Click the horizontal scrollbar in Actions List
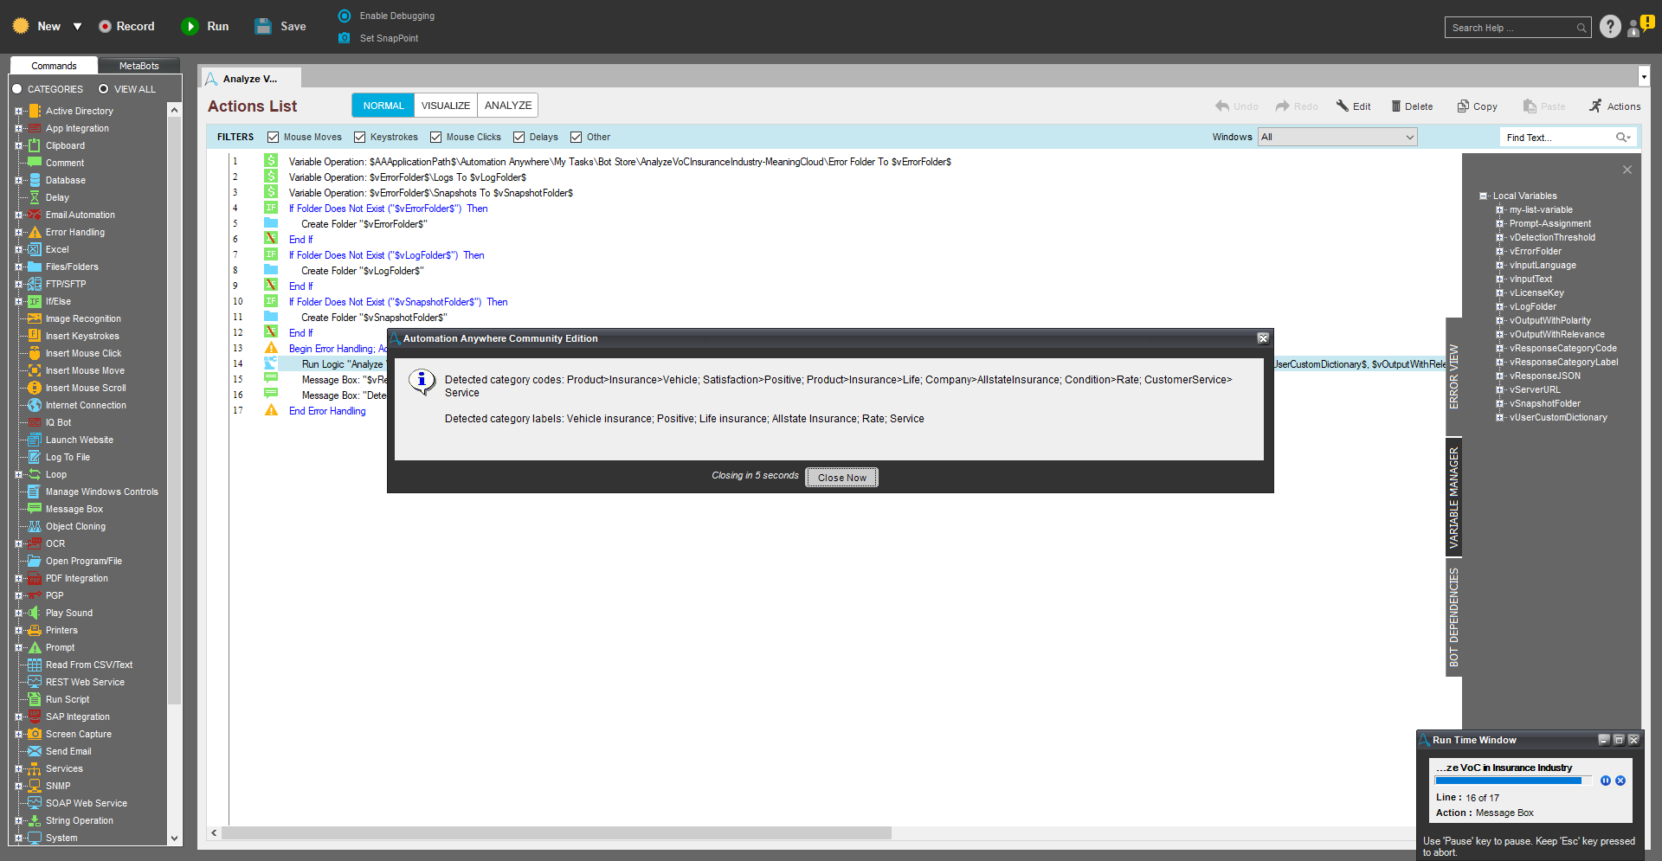Viewport: 1662px width, 861px height. tap(557, 832)
